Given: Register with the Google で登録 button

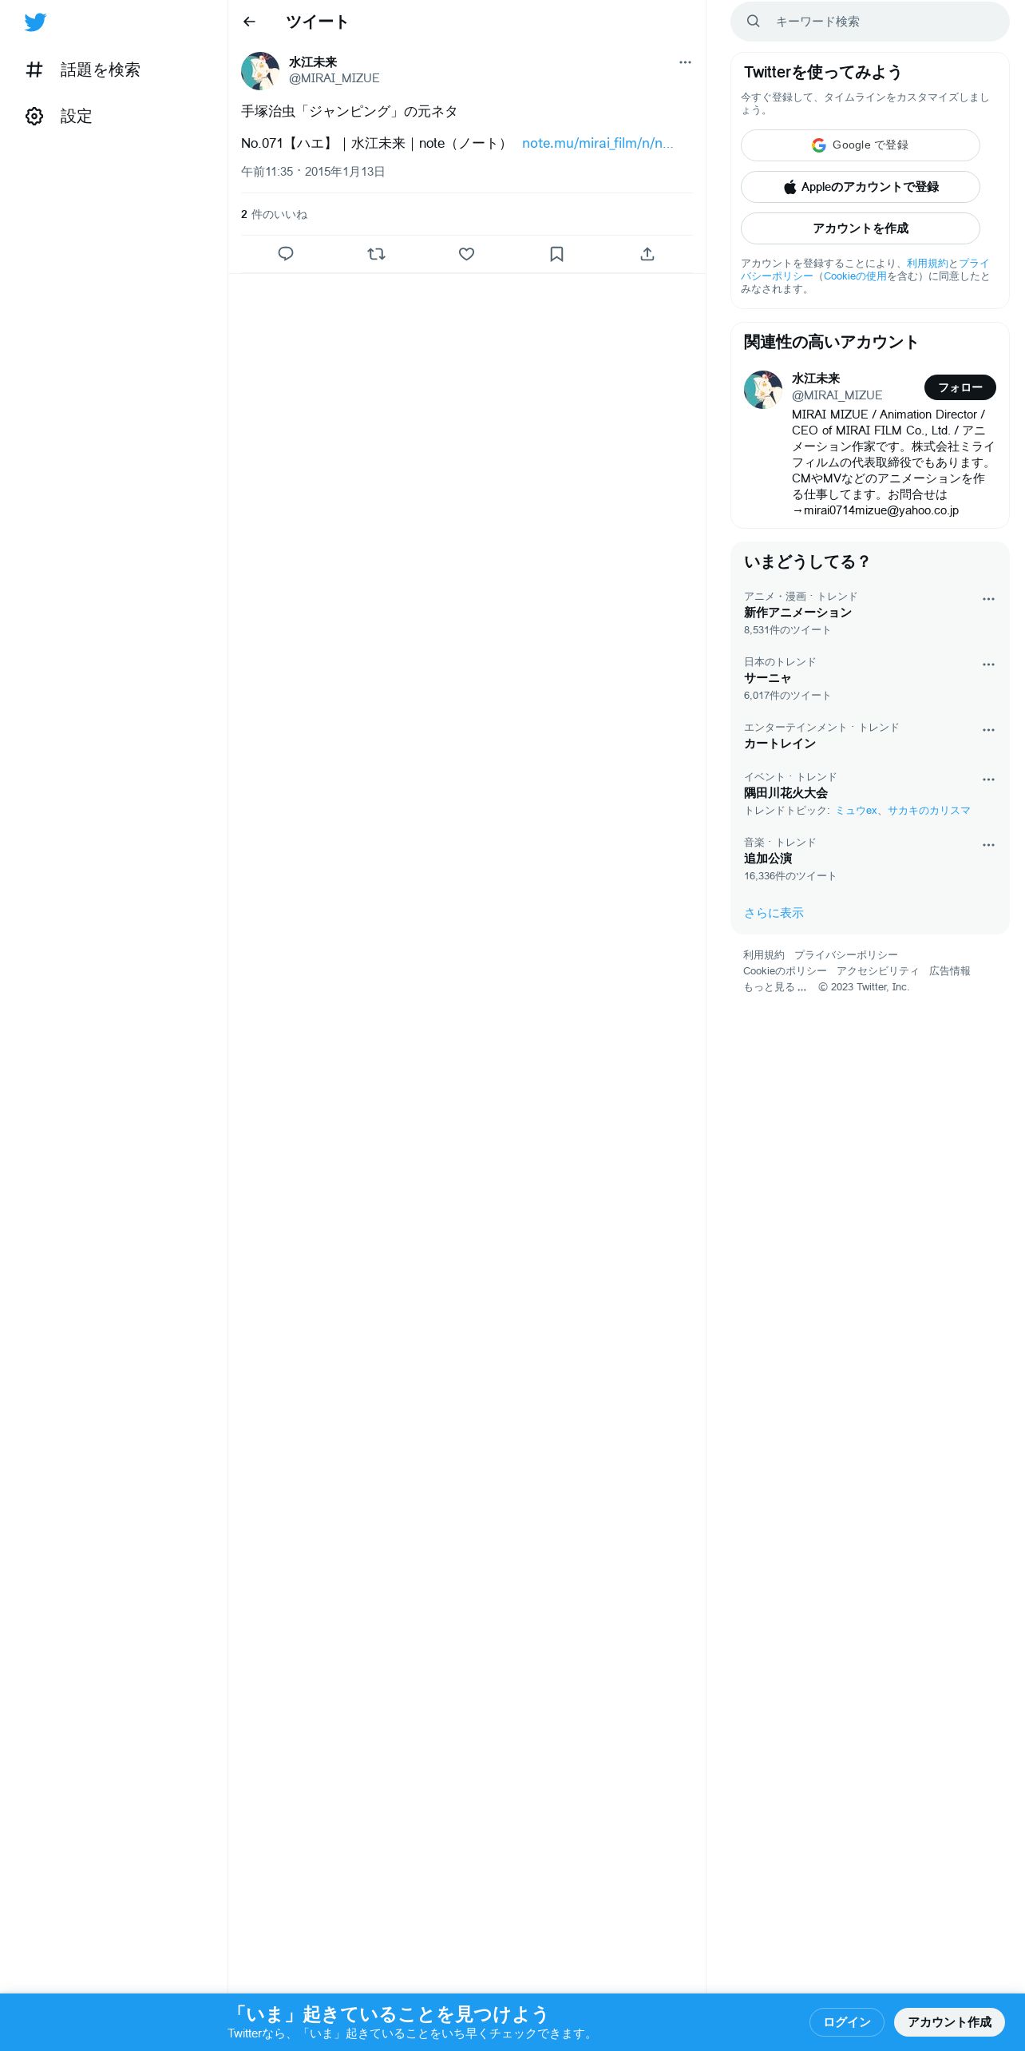Looking at the screenshot, I should point(861,145).
